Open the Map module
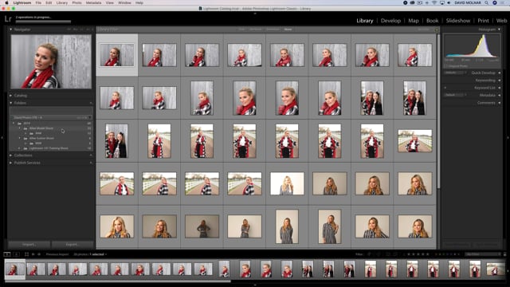 coord(414,21)
